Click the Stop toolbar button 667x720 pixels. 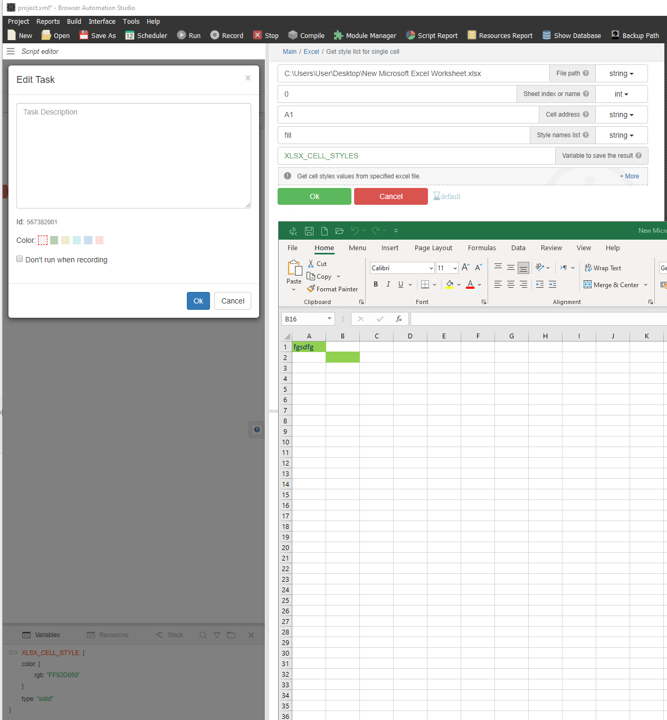coord(258,35)
